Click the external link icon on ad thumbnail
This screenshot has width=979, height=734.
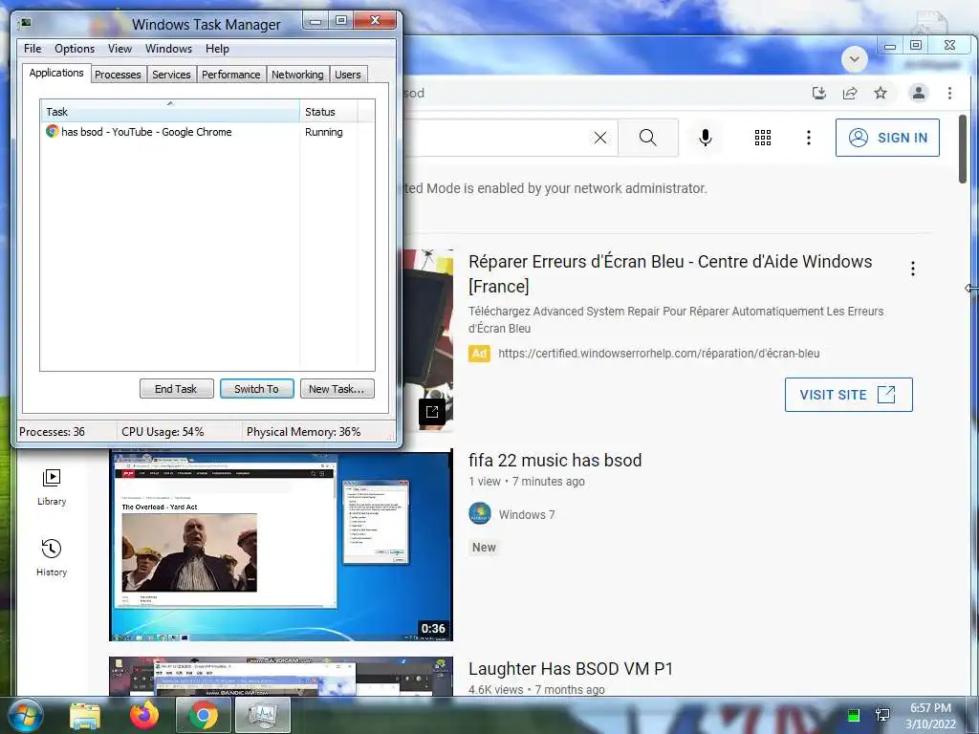tap(431, 411)
